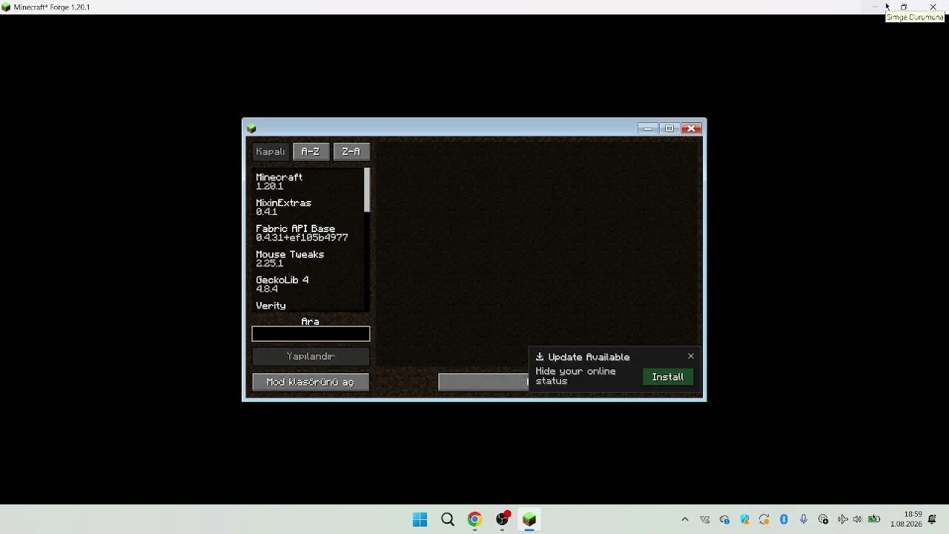The height and width of the screenshot is (534, 949).
Task: Click the Yapılandır button
Action: pos(311,356)
